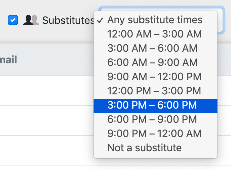The height and width of the screenshot is (170, 231).
Task: Select Any substitute times option
Action: coord(155,20)
